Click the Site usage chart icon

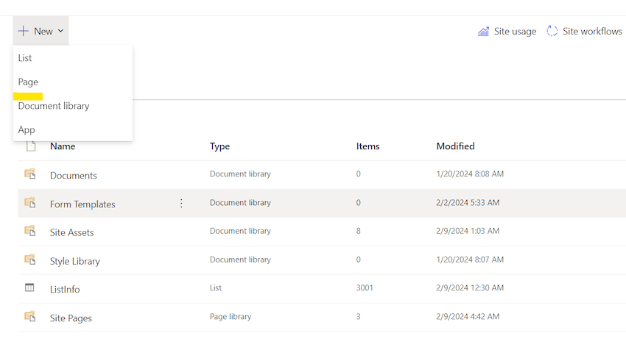484,32
